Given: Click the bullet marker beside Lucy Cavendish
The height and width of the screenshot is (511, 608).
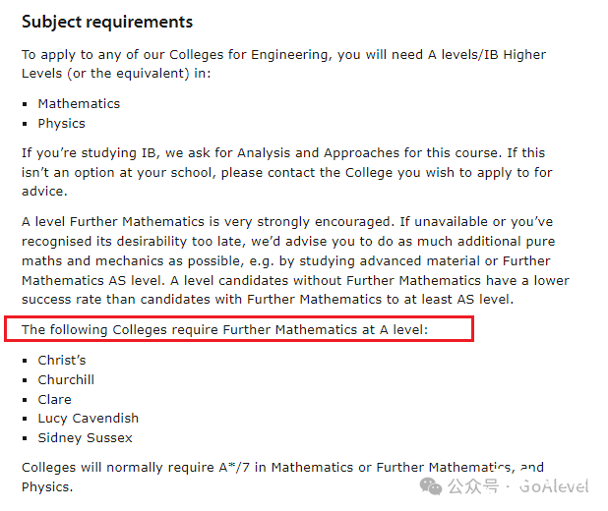Looking at the screenshot, I should (x=25, y=419).
